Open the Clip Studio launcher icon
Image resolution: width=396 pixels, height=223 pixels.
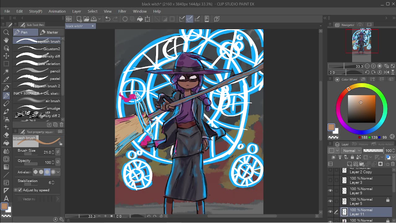[x=69, y=19]
